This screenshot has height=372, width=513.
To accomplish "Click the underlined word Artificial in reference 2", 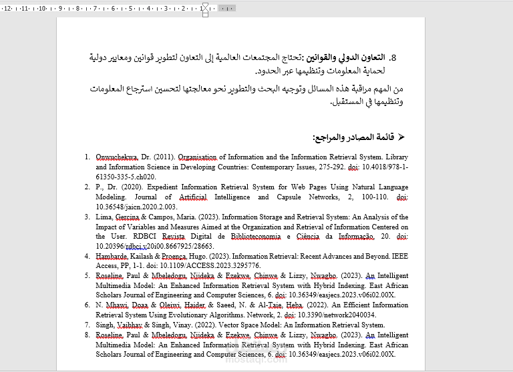I will point(193,197).
